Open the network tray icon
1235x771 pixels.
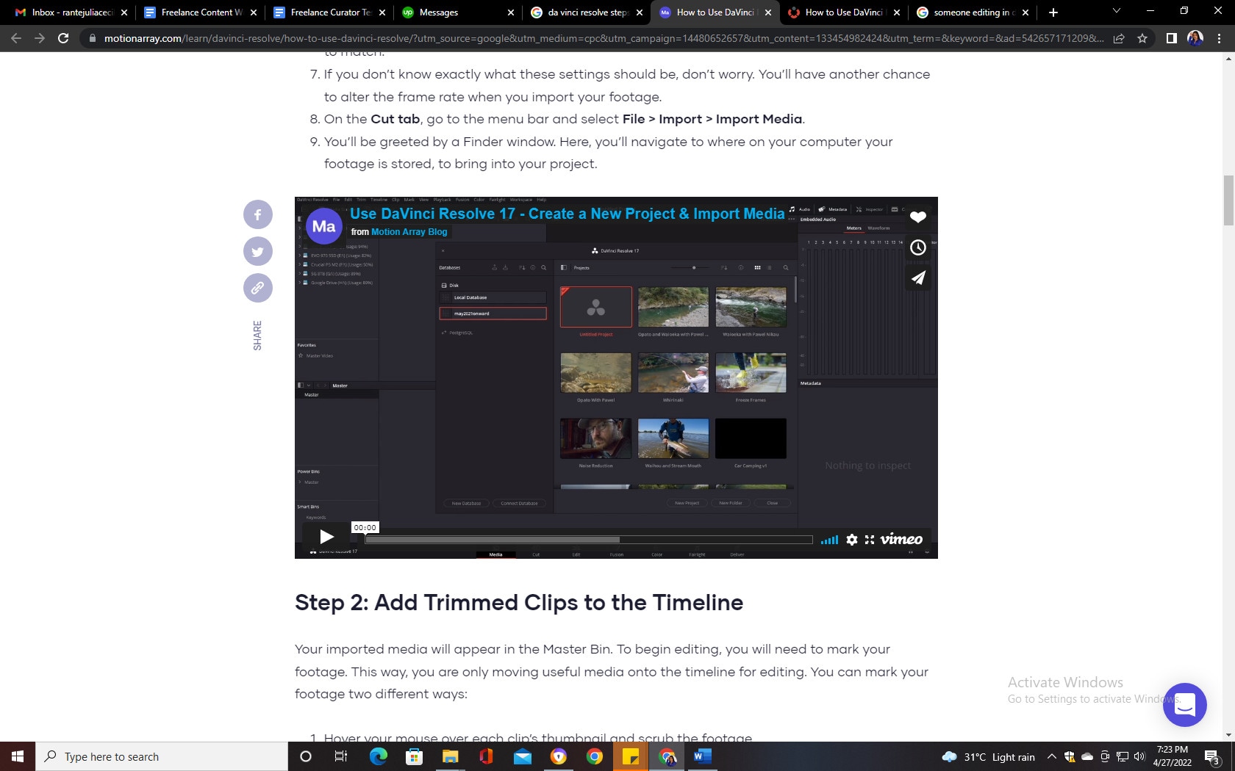(x=1123, y=757)
